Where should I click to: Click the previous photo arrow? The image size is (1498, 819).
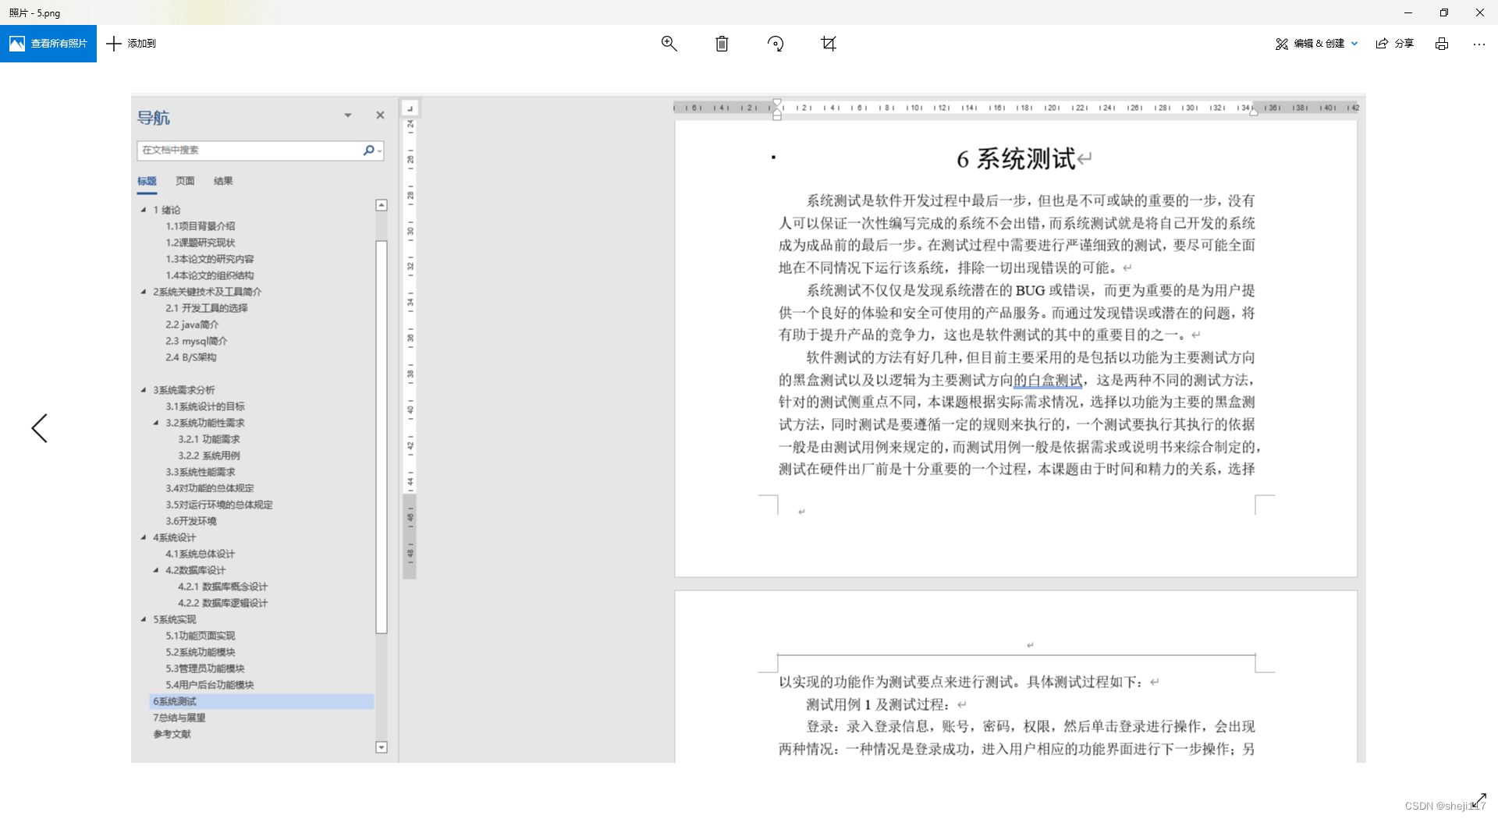pos(40,428)
